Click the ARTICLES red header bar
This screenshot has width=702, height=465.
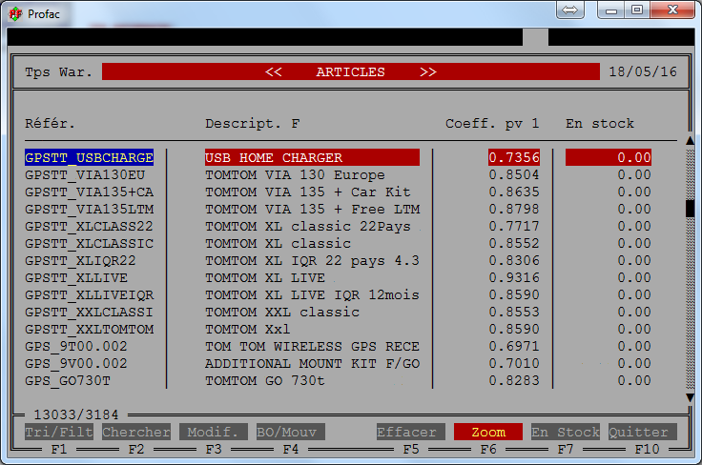pos(350,71)
